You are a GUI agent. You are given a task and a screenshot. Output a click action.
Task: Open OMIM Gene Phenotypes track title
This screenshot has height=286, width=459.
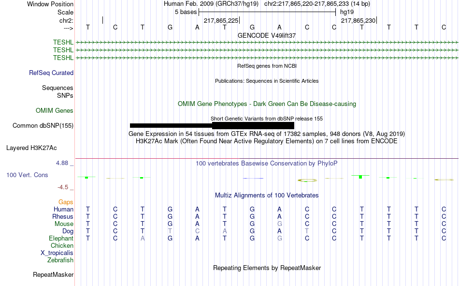pos(267,104)
